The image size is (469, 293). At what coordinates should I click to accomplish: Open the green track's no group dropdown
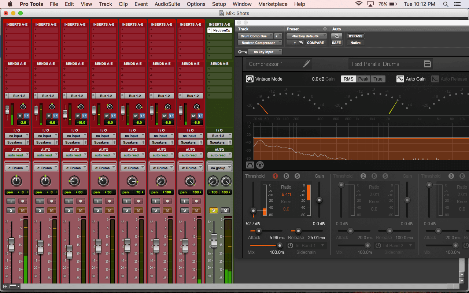[x=219, y=168]
